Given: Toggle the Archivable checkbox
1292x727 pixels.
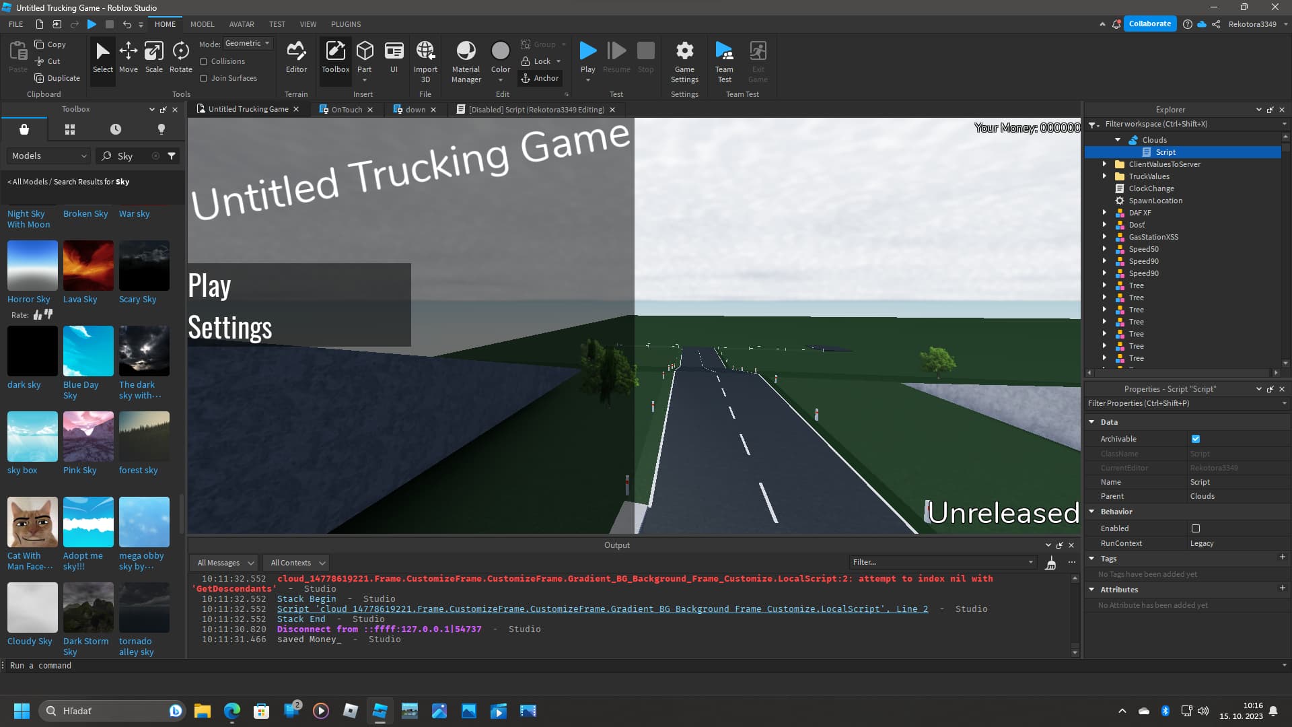Looking at the screenshot, I should (x=1196, y=439).
